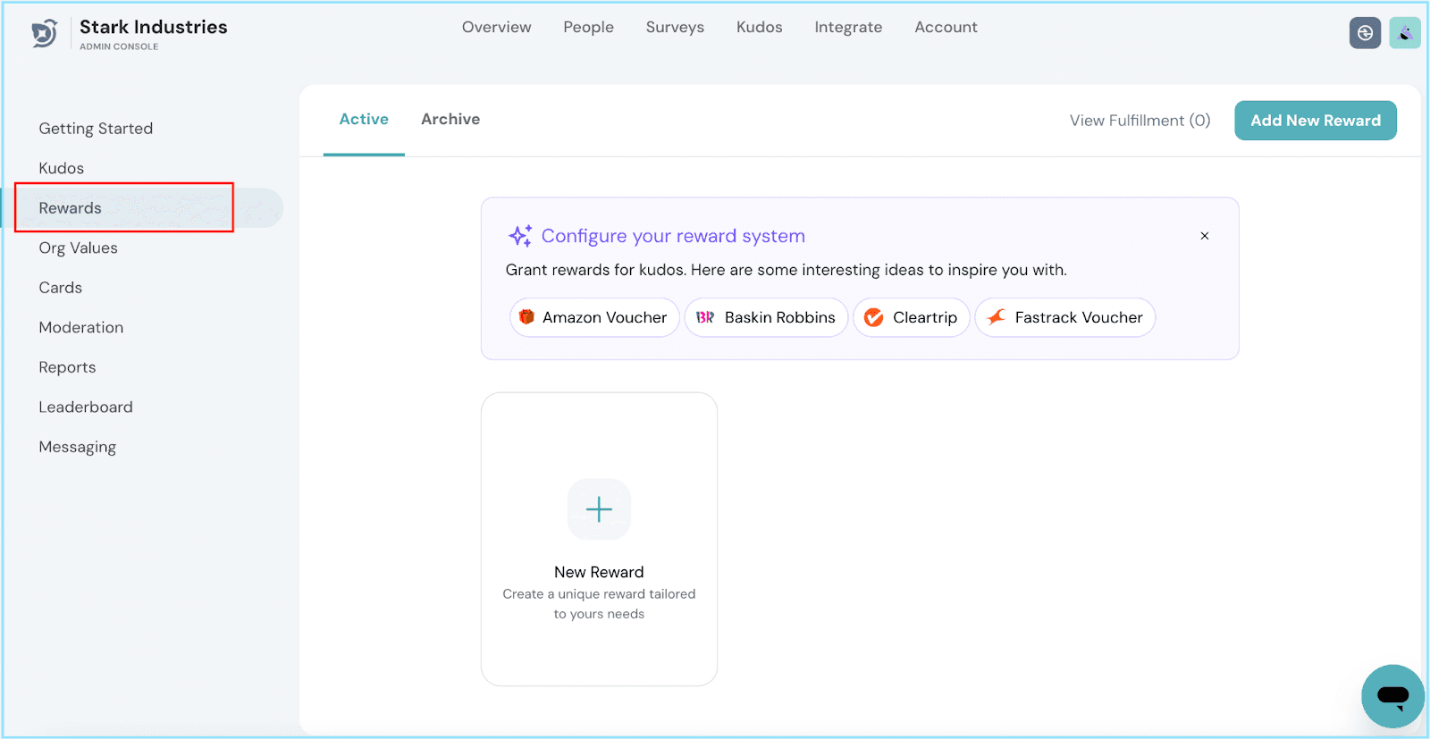
Task: Dismiss the Configure your reward system banner
Action: tap(1204, 236)
